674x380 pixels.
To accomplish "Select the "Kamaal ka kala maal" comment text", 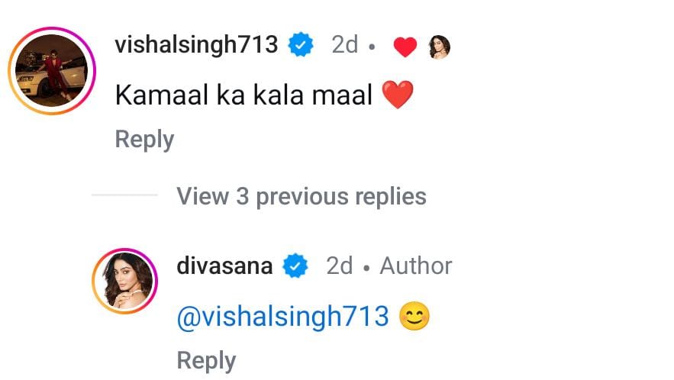I will [243, 95].
